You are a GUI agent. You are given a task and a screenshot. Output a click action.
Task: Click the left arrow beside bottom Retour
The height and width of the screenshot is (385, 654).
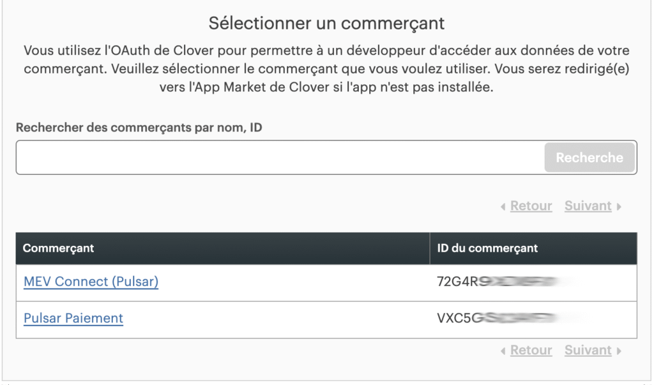click(x=504, y=351)
